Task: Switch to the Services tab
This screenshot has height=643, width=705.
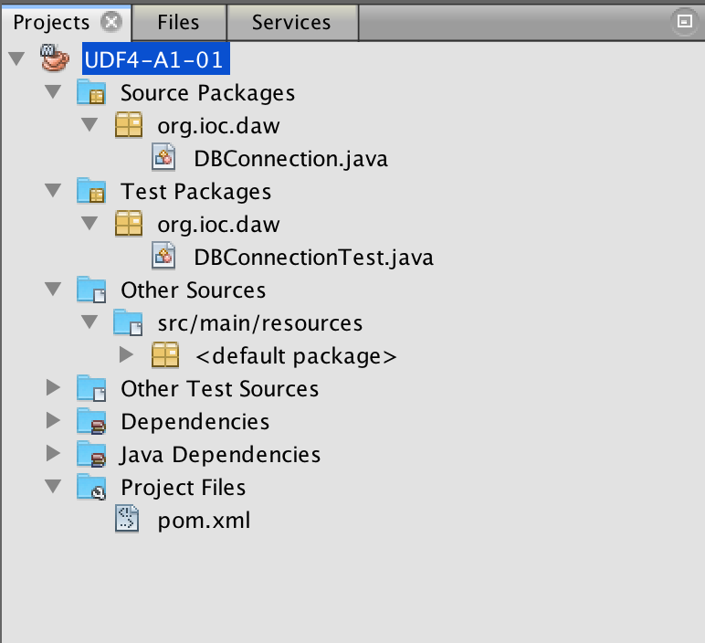Action: pyautogui.click(x=291, y=23)
